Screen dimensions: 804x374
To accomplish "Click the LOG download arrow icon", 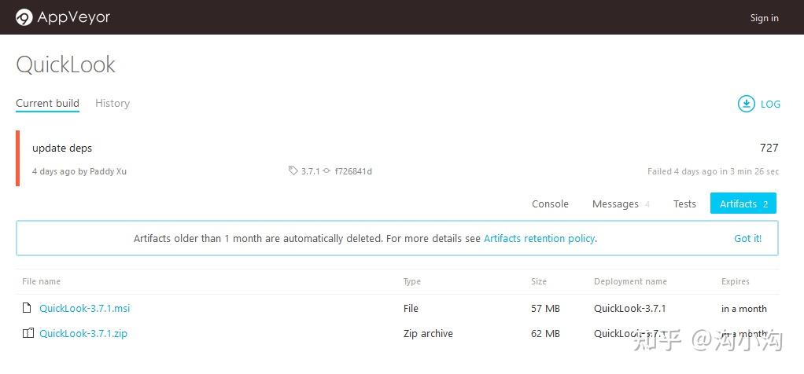I will click(x=745, y=104).
